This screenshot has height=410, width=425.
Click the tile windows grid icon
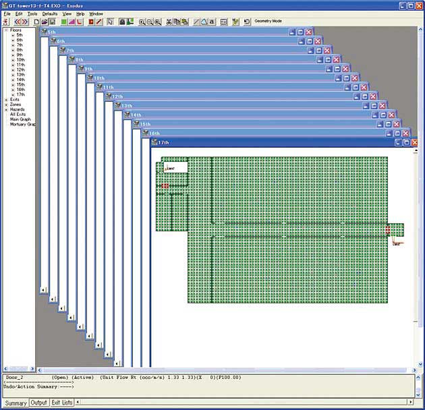pos(223,22)
